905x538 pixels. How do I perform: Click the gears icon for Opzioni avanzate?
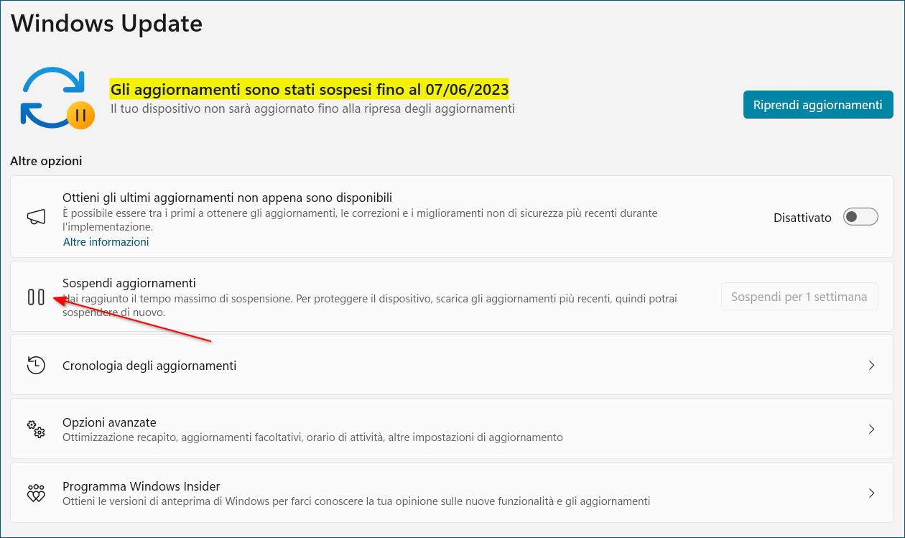[x=36, y=429]
